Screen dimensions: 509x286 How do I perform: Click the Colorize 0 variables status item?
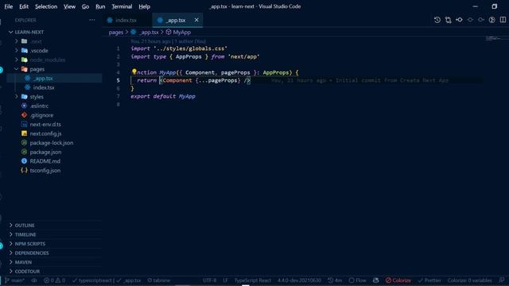[x=469, y=280]
